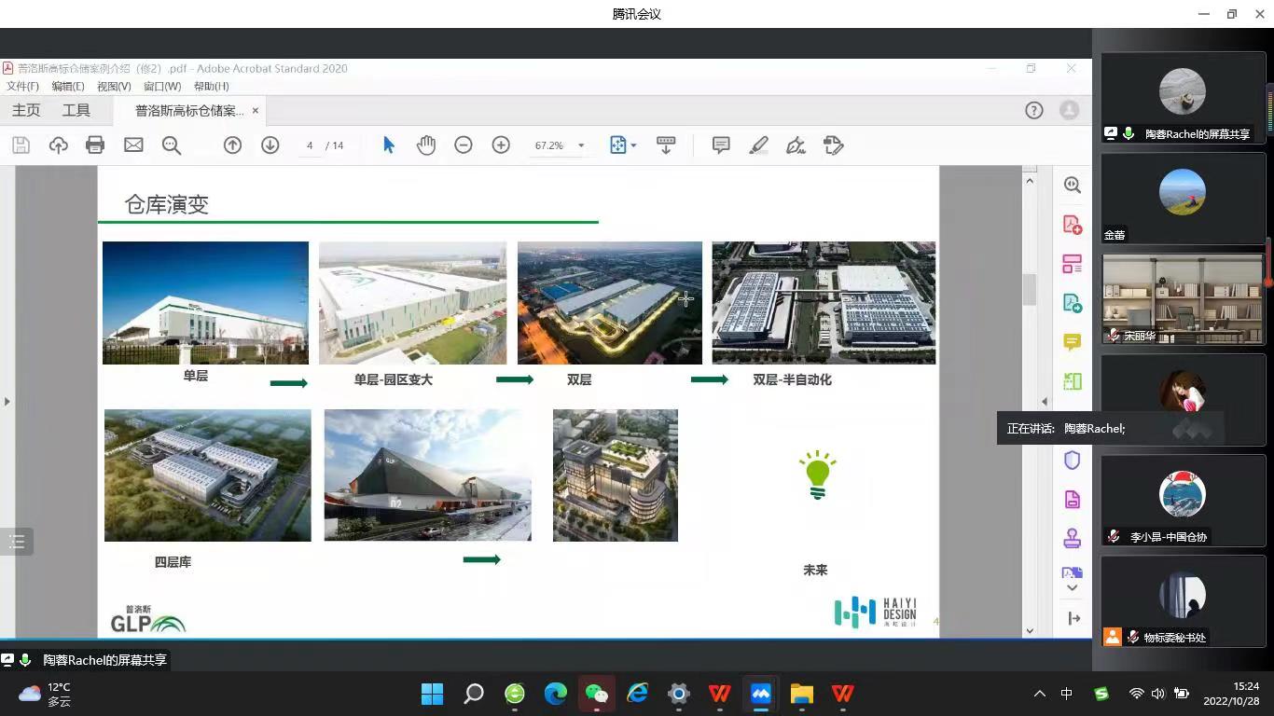The height and width of the screenshot is (716, 1274).
Task: Click the page number input field
Action: 310,145
